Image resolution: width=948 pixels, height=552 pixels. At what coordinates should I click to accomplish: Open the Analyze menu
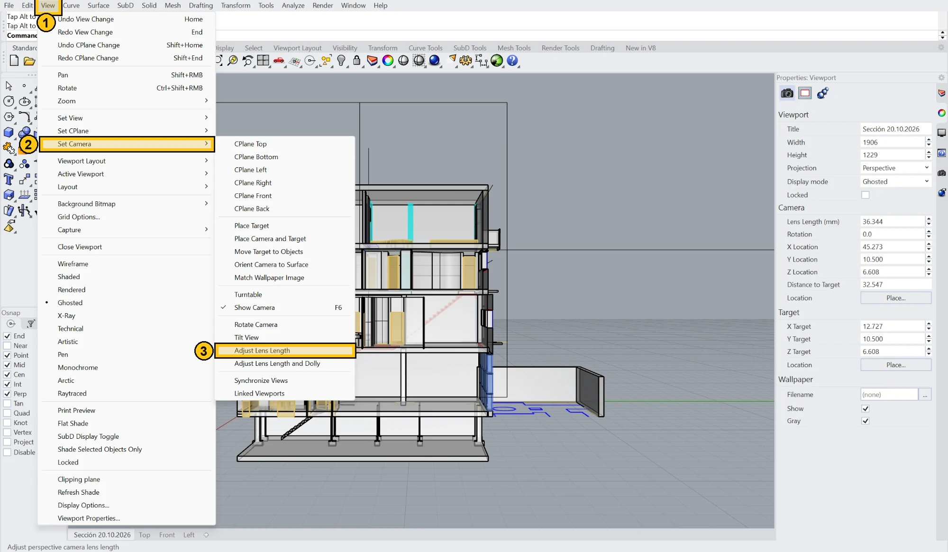(293, 6)
